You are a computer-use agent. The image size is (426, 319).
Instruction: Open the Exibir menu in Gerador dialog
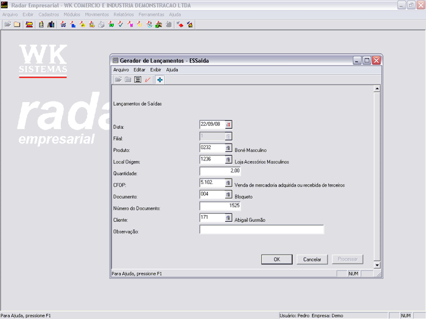pyautogui.click(x=156, y=70)
